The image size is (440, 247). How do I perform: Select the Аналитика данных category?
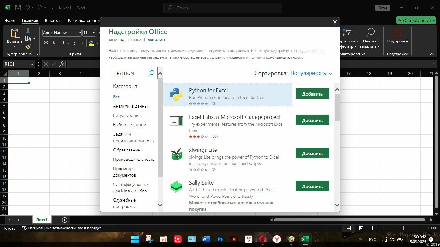[x=131, y=106]
